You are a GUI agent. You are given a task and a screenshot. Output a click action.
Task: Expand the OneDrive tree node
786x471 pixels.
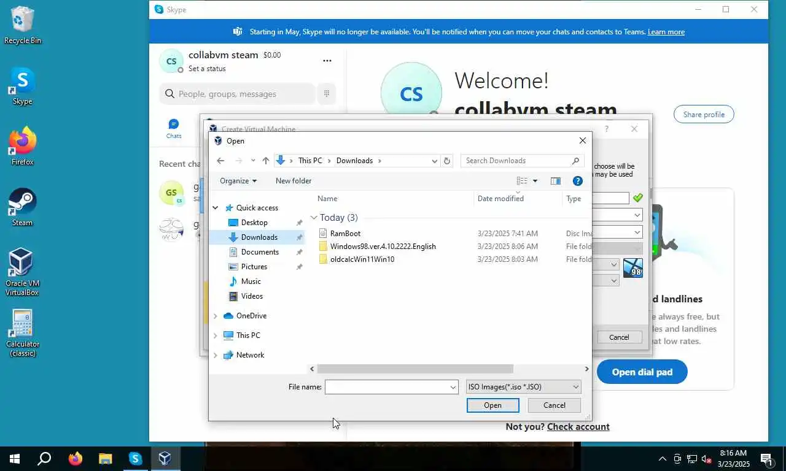coord(216,316)
